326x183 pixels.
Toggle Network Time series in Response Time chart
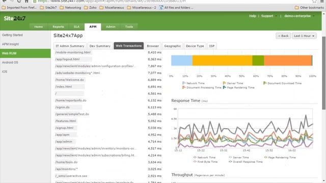[x=204, y=158]
